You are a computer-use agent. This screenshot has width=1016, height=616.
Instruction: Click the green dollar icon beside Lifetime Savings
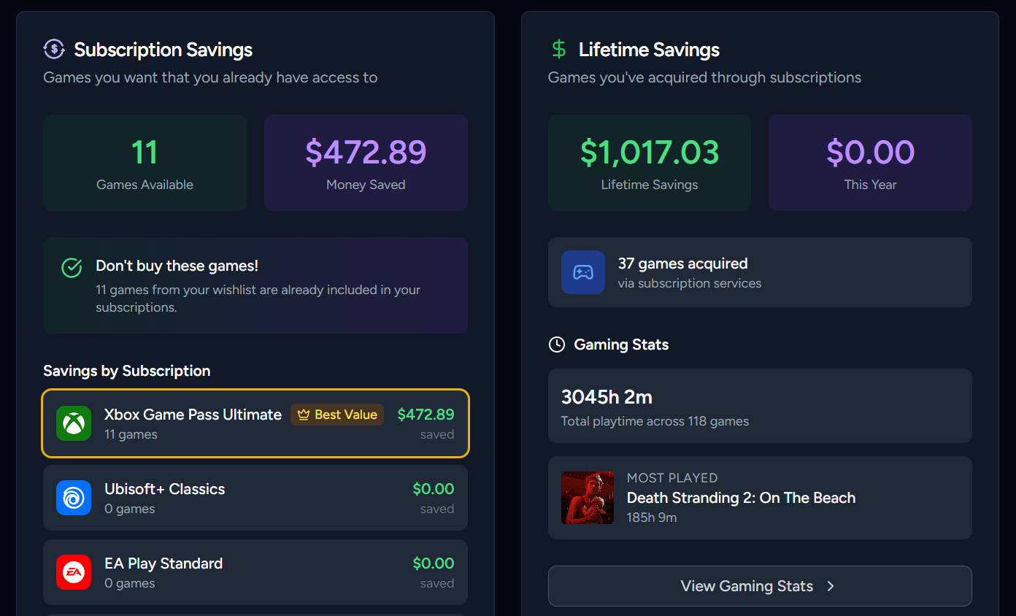[x=559, y=50]
